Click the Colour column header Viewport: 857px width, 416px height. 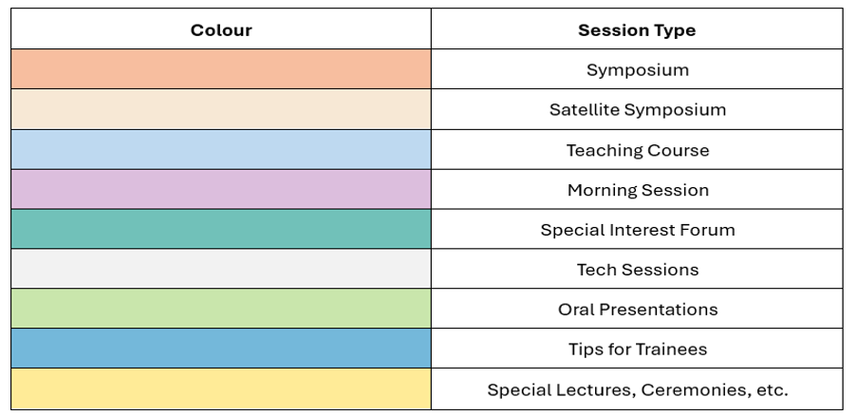click(221, 29)
